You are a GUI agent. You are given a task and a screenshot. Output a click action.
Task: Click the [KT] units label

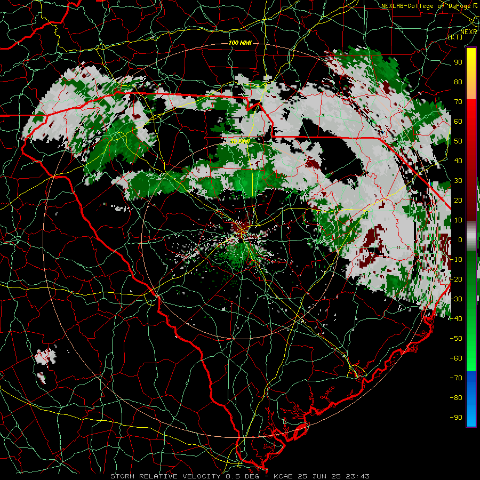coord(455,37)
